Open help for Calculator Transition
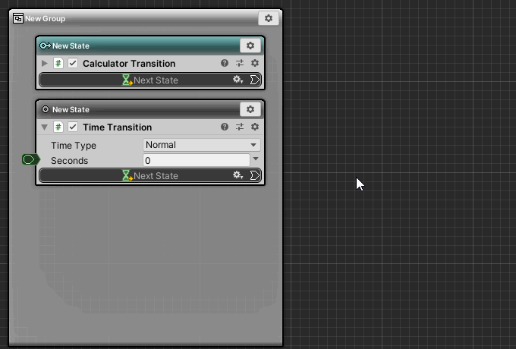Viewport: 516px width, 349px height. [x=225, y=64]
